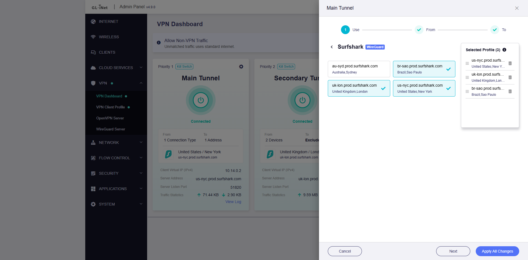Click the System gear icon in sidebar
Image resolution: width=528 pixels, height=260 pixels.
(93, 204)
